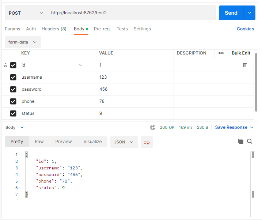
Task: Uncheck the password parameter checkbox
Action: point(13,89)
